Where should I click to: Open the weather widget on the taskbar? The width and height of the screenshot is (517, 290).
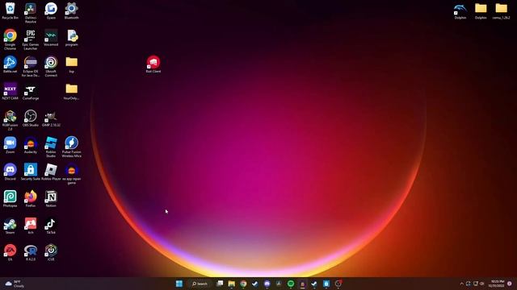pyautogui.click(x=15, y=284)
